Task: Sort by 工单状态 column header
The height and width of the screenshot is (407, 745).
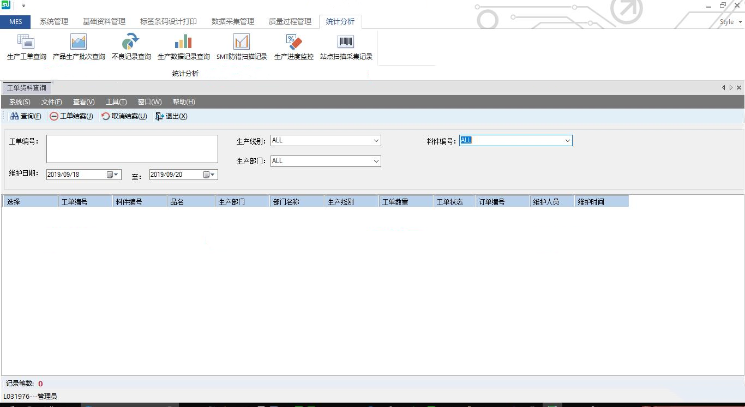Action: (x=454, y=202)
